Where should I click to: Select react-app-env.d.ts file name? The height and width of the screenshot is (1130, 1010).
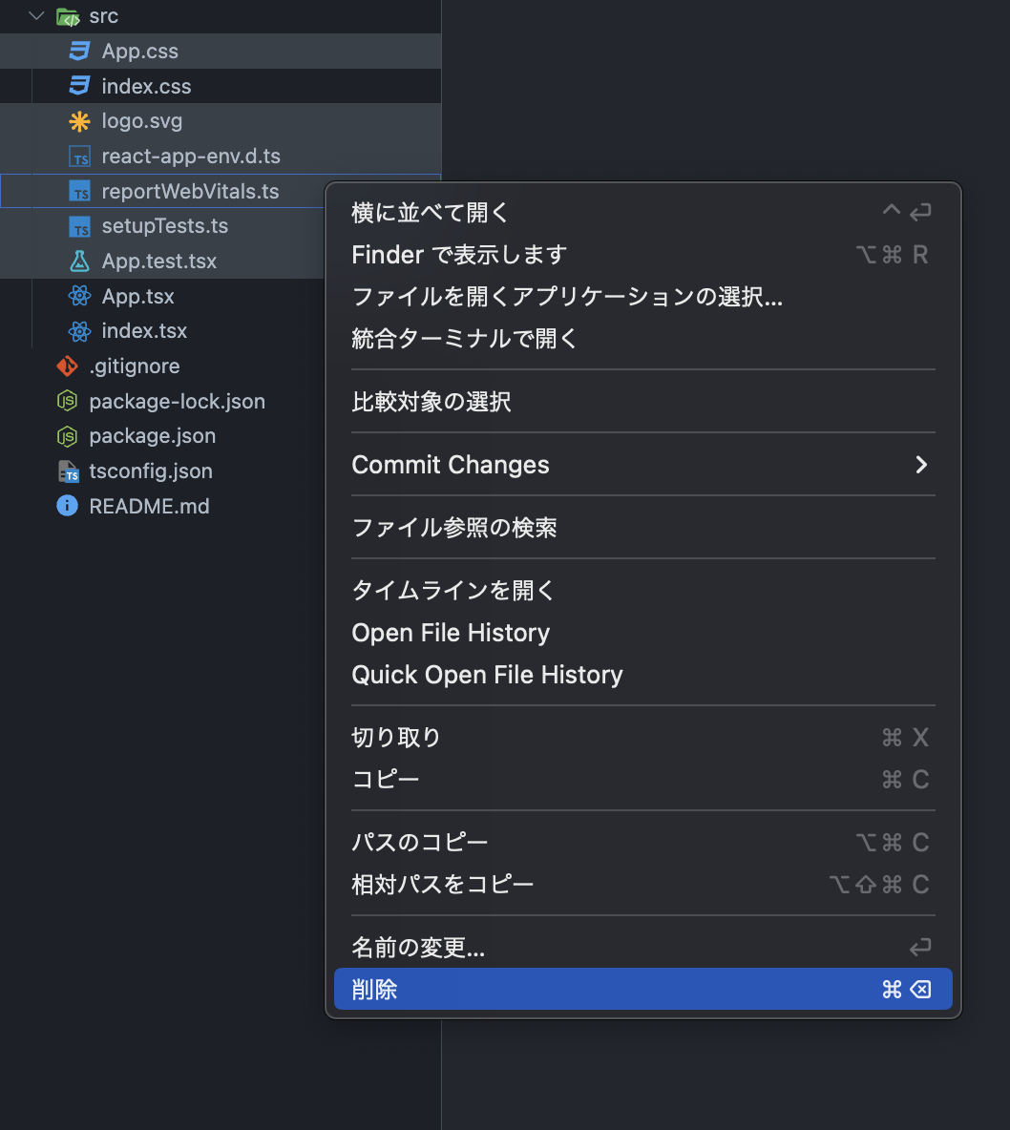point(191,157)
